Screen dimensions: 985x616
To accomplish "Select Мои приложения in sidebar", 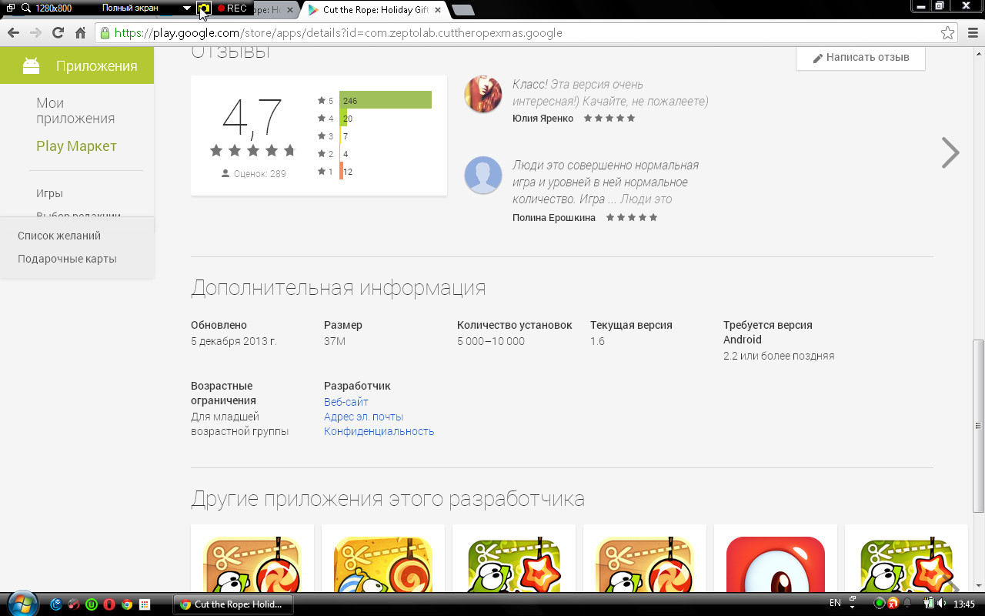I will (75, 111).
